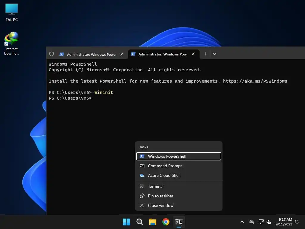Open the aka.ms/PSWindows link in Terminal
The height and width of the screenshot is (229, 305).
(255, 81)
